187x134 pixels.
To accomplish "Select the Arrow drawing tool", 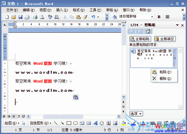I will click(x=62, y=123).
